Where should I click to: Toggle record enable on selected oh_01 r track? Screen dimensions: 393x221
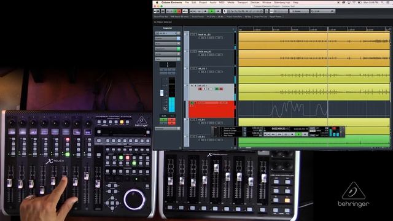(200, 89)
